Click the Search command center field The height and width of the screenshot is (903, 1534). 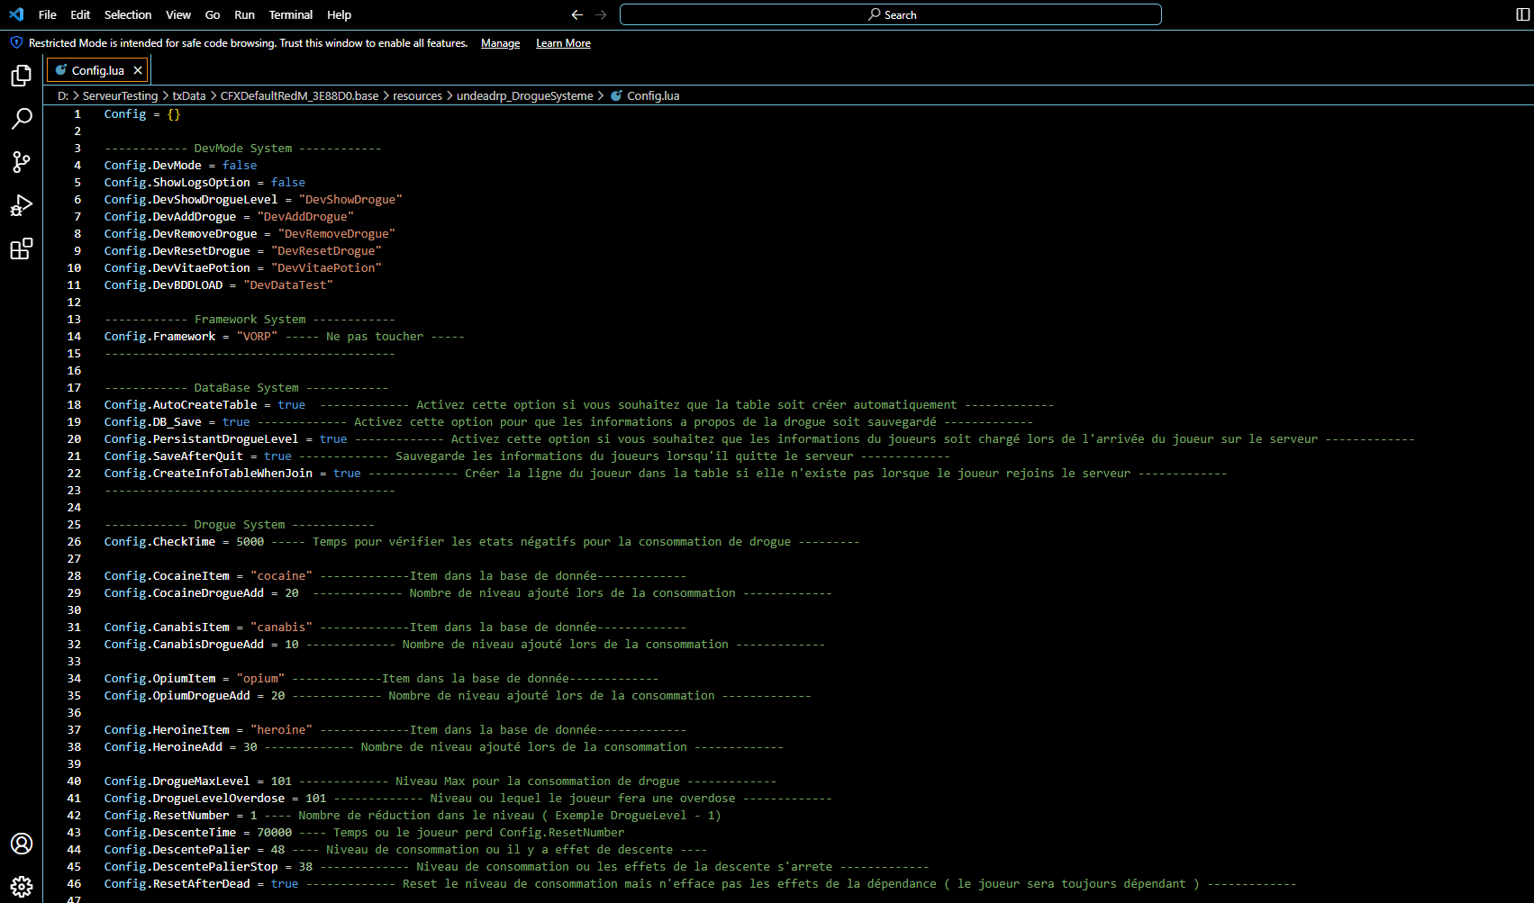click(x=891, y=14)
